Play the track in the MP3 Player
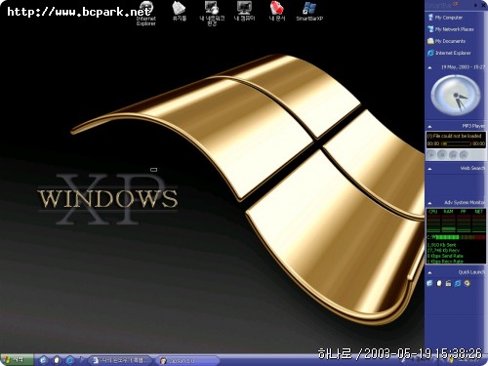The image size is (488, 366). point(431,155)
